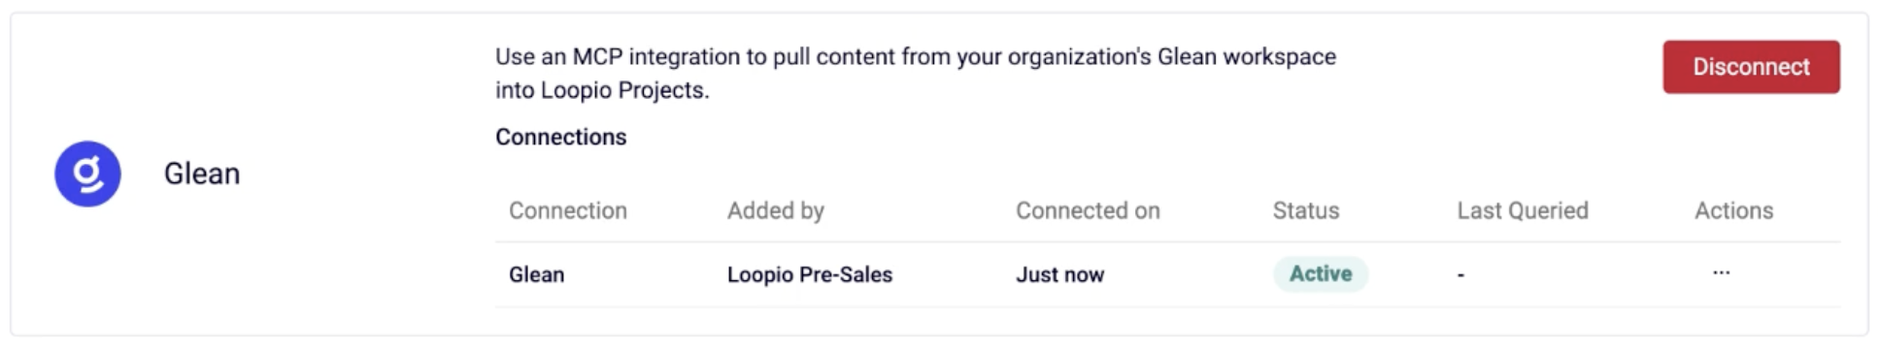The image size is (1880, 349).
Task: Click the Status column header
Action: (1306, 210)
